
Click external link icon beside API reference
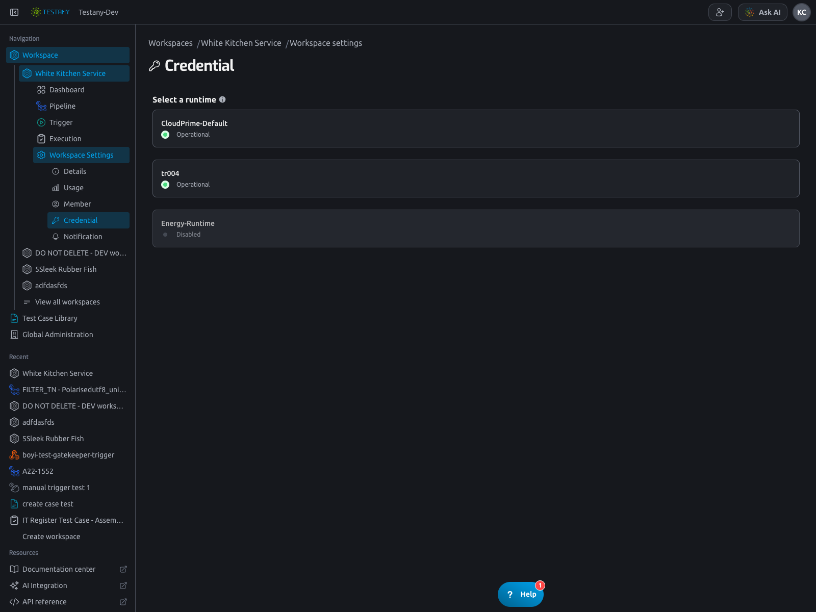point(123,602)
